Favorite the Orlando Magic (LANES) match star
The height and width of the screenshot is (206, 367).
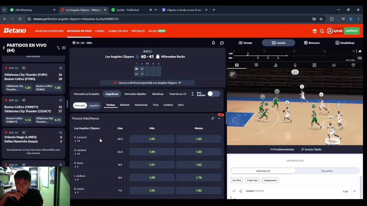[60, 132]
